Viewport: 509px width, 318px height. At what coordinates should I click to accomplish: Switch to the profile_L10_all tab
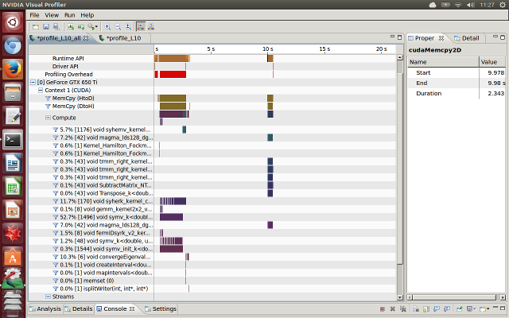coord(58,38)
